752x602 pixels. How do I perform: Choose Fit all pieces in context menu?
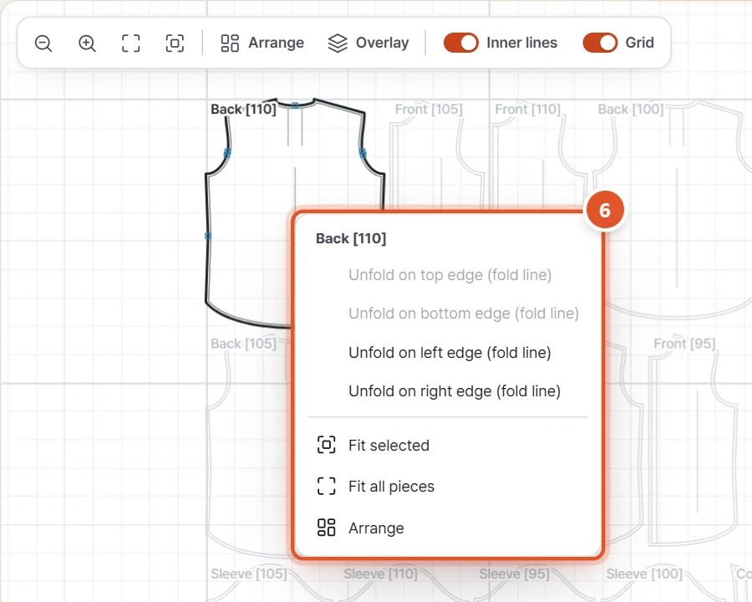click(448, 487)
